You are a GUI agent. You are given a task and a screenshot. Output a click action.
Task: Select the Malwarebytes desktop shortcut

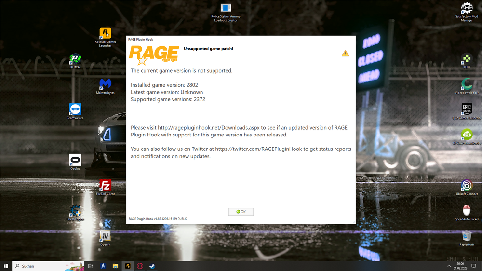tap(105, 86)
